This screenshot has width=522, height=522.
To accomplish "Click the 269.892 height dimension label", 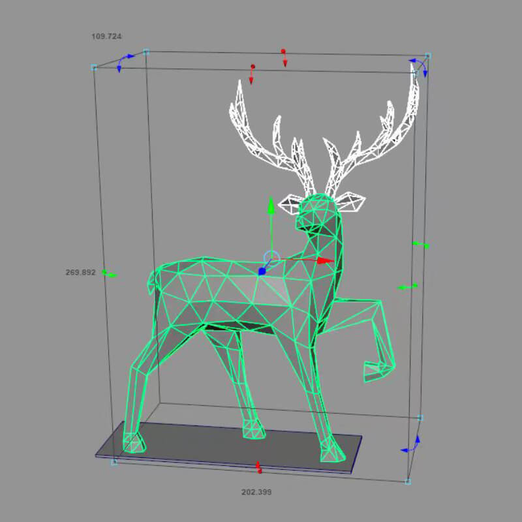I will click(80, 273).
